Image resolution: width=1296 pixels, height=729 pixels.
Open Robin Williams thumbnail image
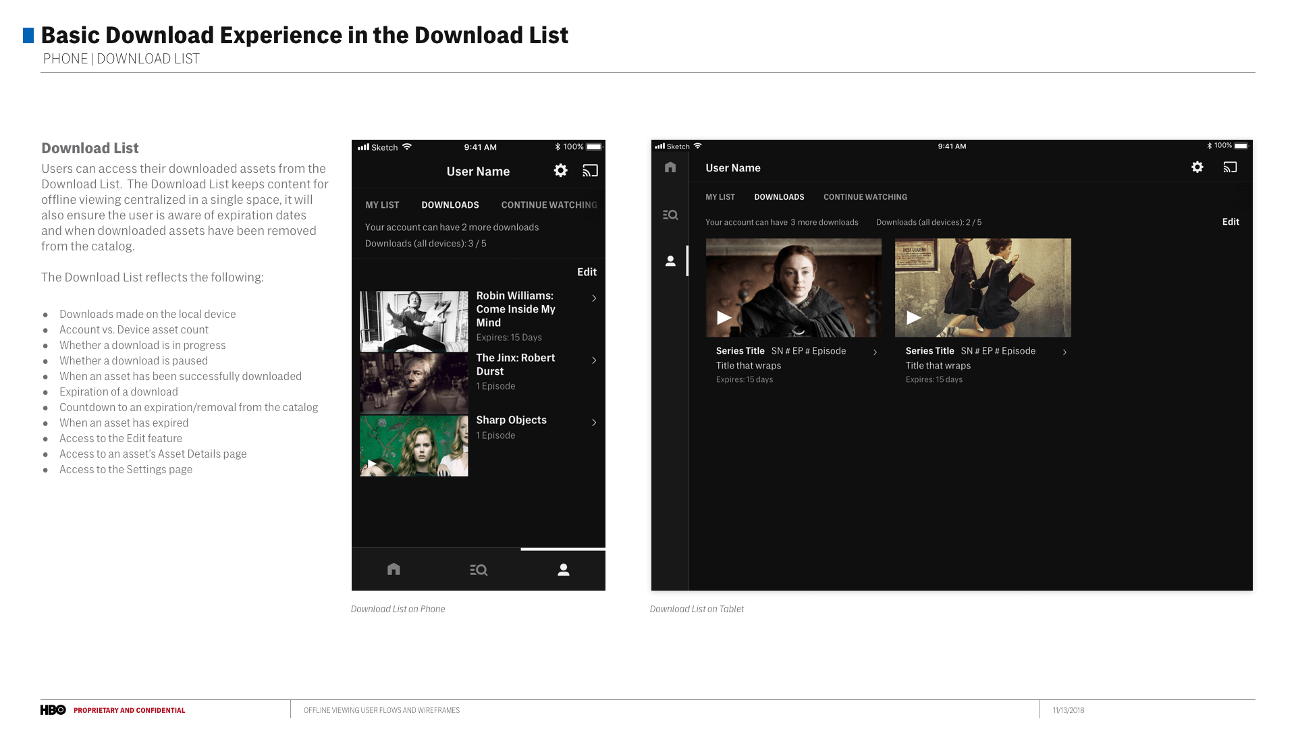click(414, 321)
